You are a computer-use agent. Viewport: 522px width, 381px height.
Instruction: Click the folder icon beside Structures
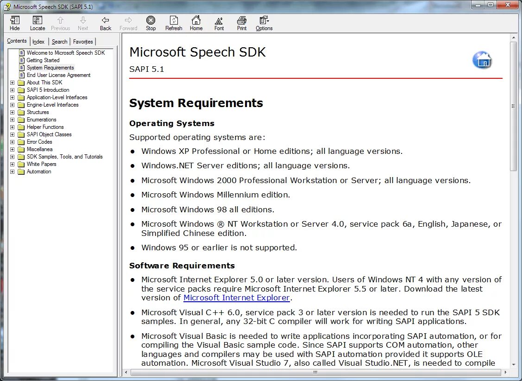pyautogui.click(x=21, y=112)
